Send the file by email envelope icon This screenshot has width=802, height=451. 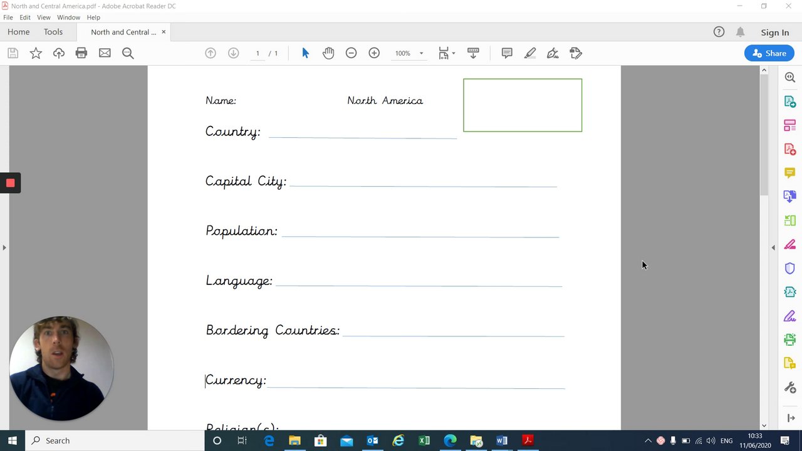click(105, 53)
